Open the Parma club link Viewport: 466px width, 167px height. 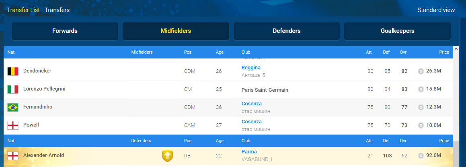point(249,152)
